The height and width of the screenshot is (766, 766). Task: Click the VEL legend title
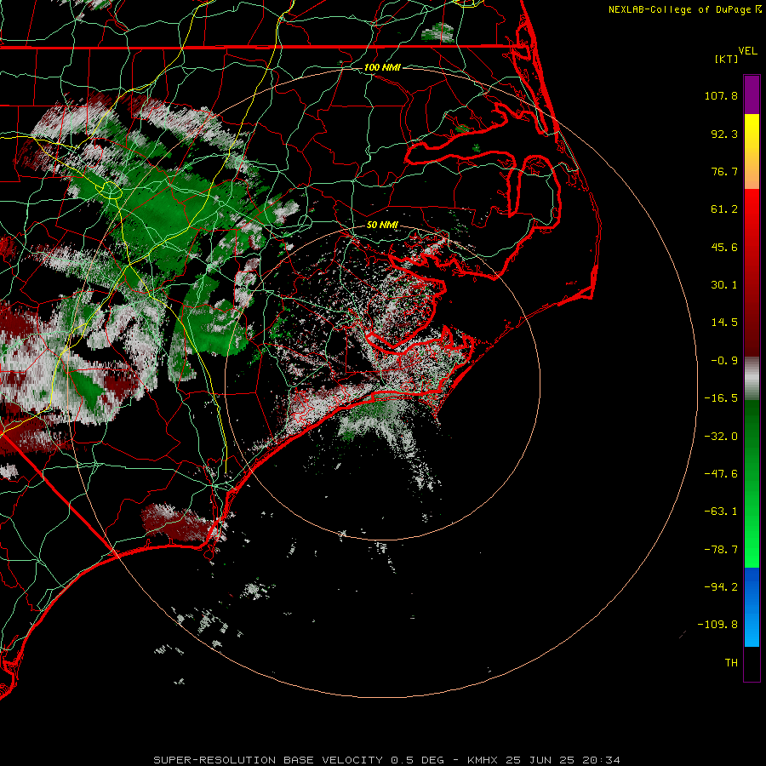[747, 51]
